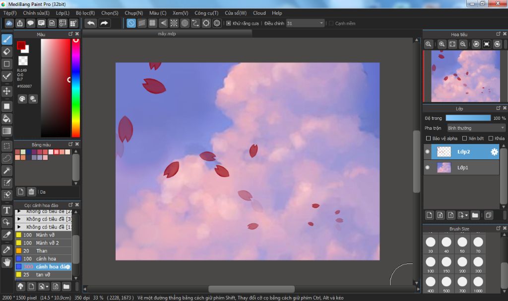This screenshot has width=508, height=301.
Task: Enable the Bảo vệ alpha checkbox
Action: (x=428, y=139)
